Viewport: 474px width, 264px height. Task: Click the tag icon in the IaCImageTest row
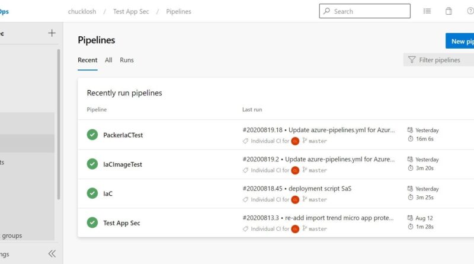pos(245,170)
